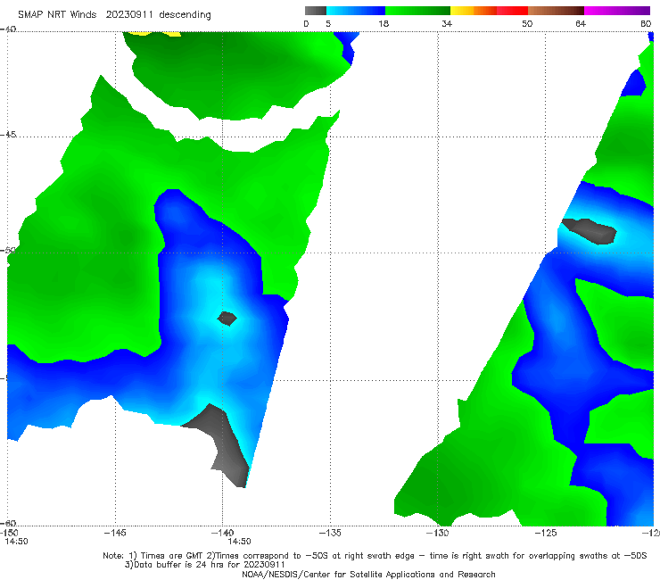Click the "14:50" time under the -150 label
This screenshot has width=660, height=580.
[16, 542]
